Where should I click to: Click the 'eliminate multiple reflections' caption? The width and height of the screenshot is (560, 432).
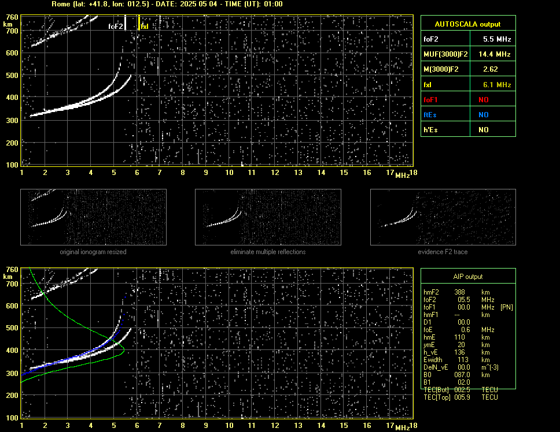click(268, 252)
